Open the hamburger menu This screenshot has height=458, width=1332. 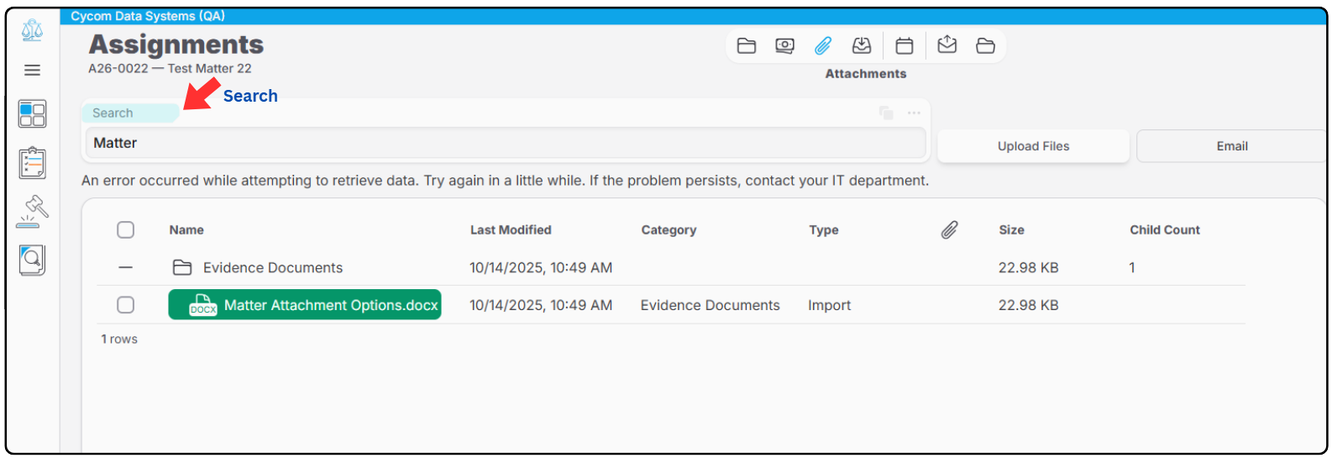[32, 71]
